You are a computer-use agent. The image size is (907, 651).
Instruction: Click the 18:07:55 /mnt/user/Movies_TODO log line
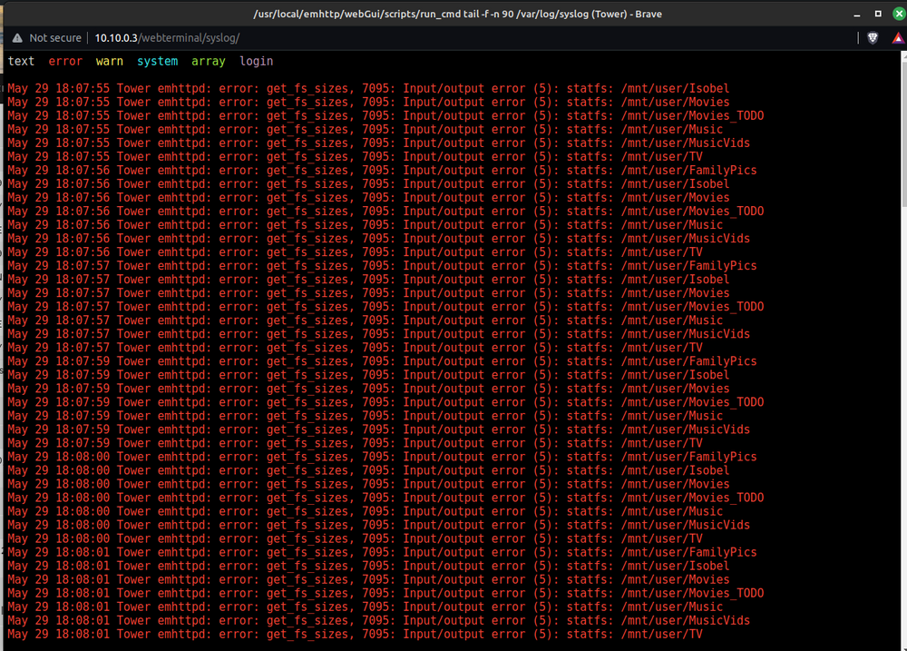385,116
